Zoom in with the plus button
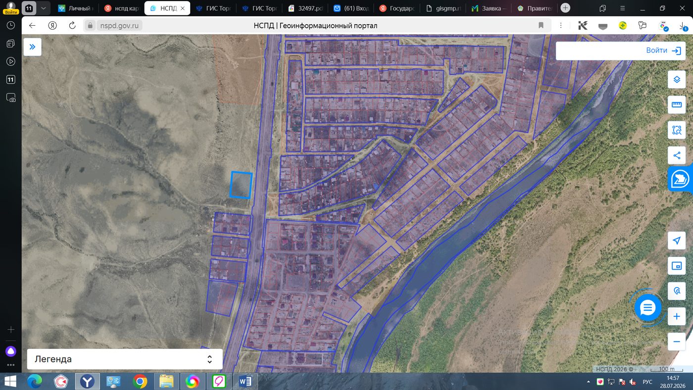This screenshot has height=390, width=693. (677, 316)
